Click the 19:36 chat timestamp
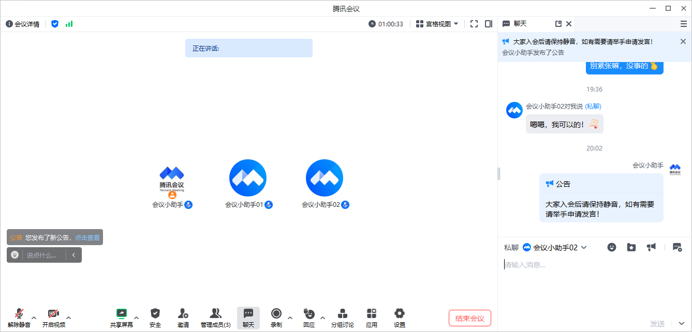Viewport: 692px width, 332px height. 594,89
